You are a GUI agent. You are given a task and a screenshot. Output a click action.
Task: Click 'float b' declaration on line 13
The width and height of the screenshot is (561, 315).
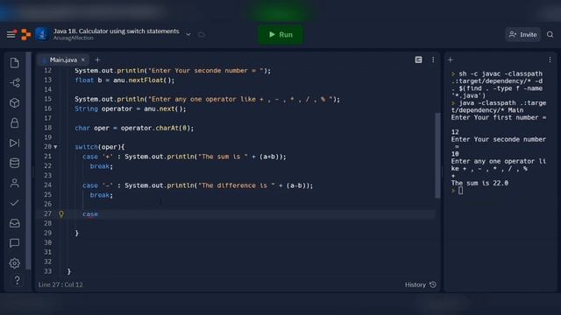[x=88, y=80]
